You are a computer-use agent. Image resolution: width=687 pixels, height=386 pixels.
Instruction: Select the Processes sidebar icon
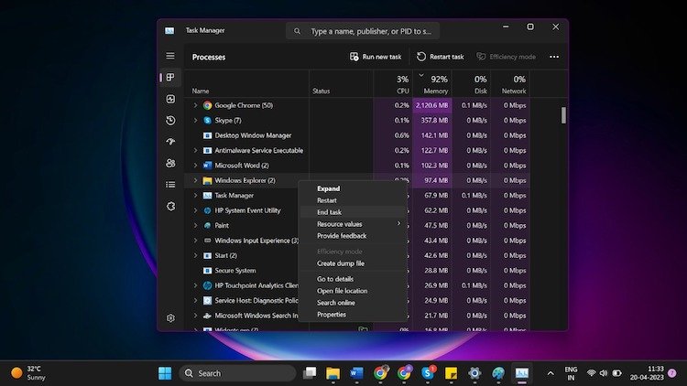coord(170,78)
